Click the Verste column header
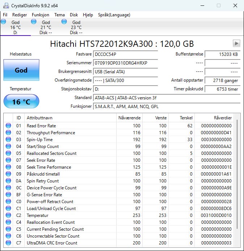The height and width of the screenshot is (251, 244). (x=155, y=118)
